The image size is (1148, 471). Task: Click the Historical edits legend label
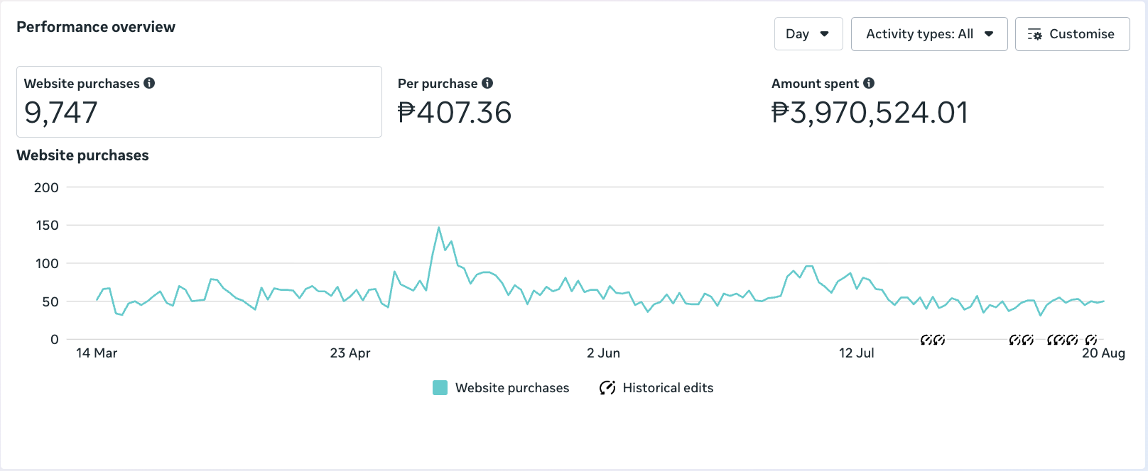click(x=668, y=388)
